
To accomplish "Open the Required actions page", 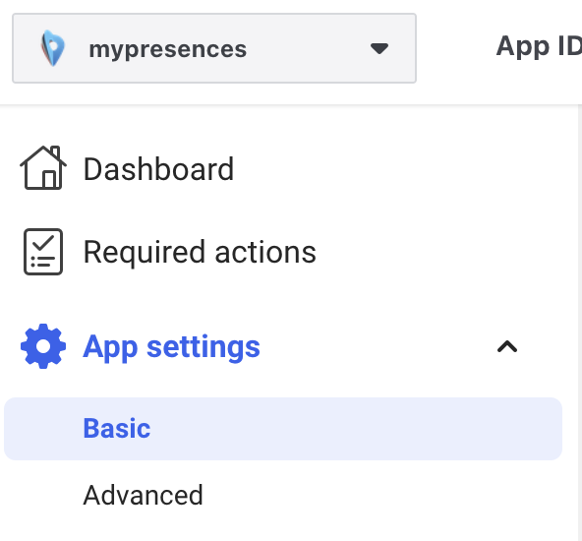I will pos(169,252).
